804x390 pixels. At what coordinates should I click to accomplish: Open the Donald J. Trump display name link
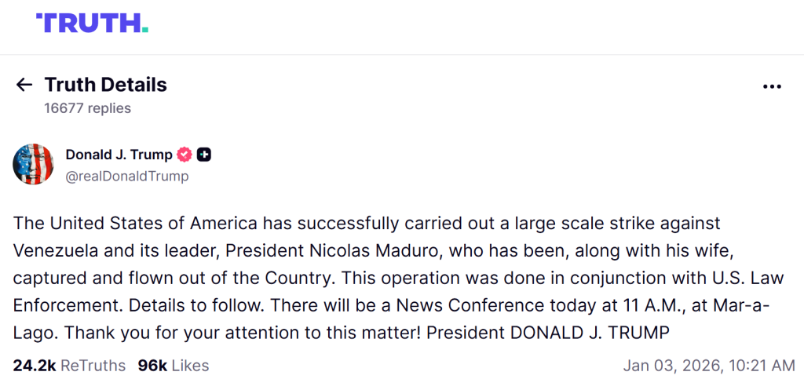tap(119, 155)
